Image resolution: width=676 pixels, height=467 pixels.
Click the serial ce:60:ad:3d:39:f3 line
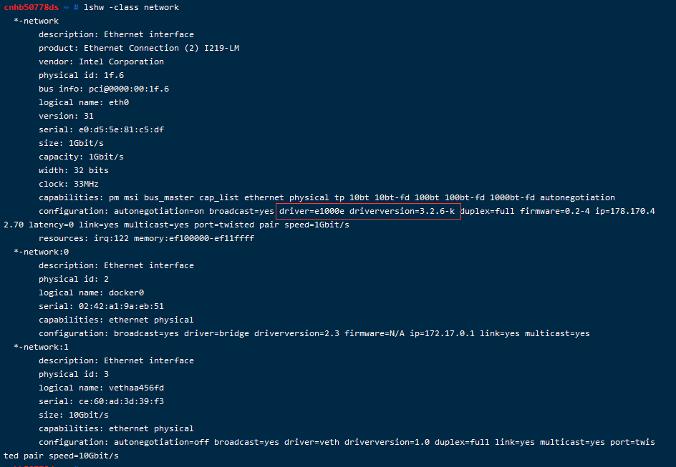(101, 401)
